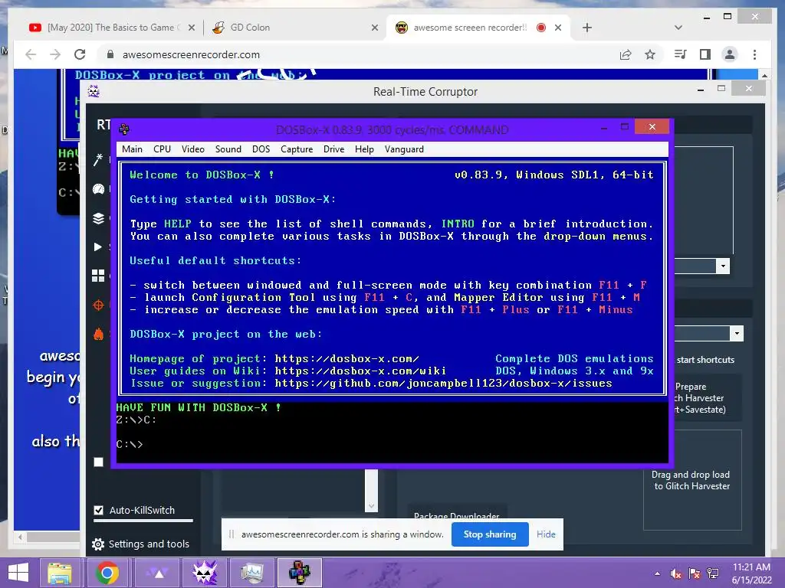
Task: Click the Stop sharing button
Action: tap(490, 534)
